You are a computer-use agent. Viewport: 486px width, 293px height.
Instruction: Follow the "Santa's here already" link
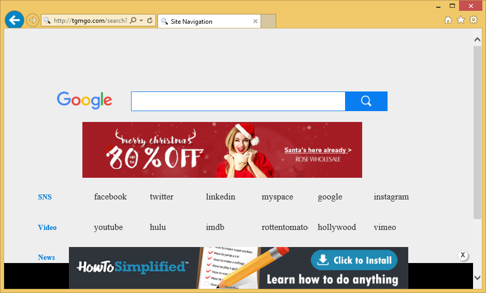(318, 150)
